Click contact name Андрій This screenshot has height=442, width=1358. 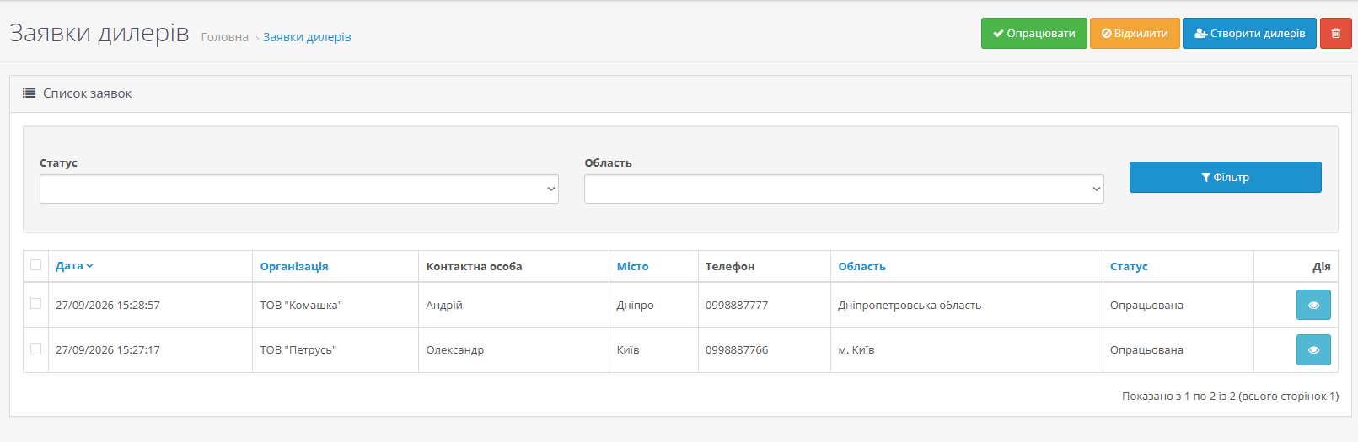(444, 305)
